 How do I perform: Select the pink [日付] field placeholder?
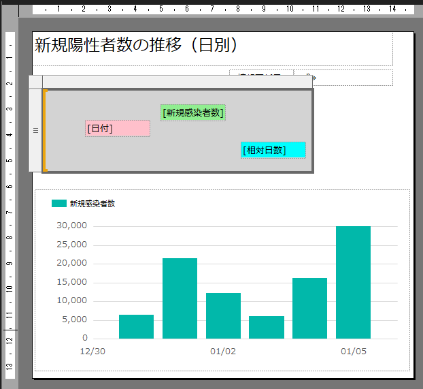coord(118,129)
